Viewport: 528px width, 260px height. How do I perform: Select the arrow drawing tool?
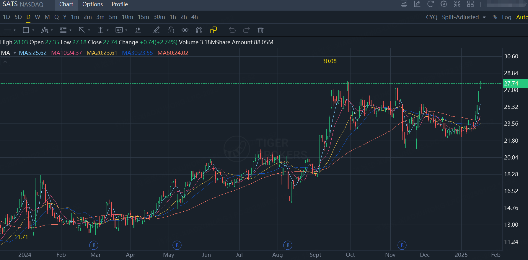tap(82, 30)
